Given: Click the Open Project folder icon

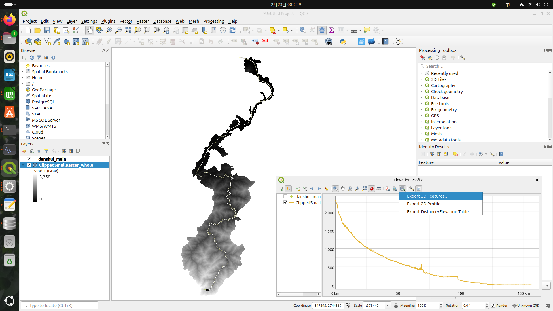Looking at the screenshot, I should click(x=37, y=30).
